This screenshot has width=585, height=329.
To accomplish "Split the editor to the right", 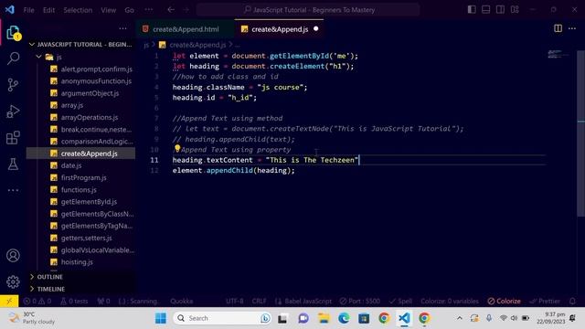I will click(x=558, y=28).
